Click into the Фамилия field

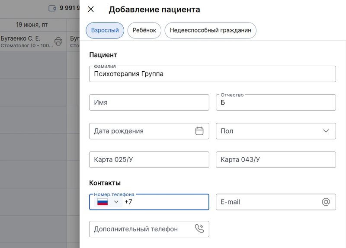[212, 74]
